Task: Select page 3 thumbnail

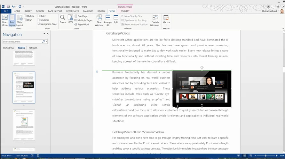Action: [24, 87]
